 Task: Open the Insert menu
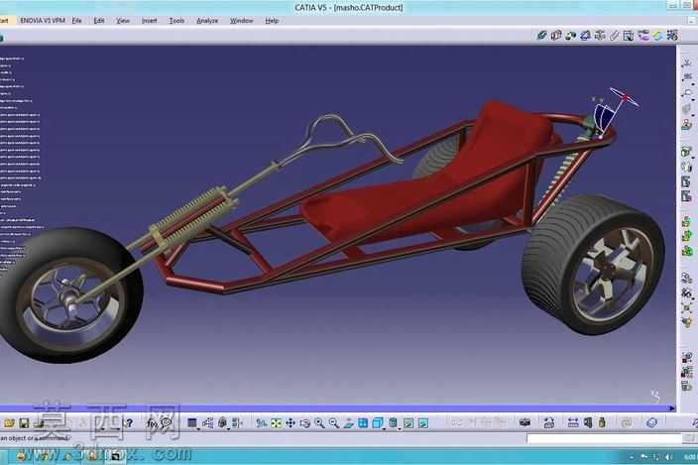tap(149, 21)
